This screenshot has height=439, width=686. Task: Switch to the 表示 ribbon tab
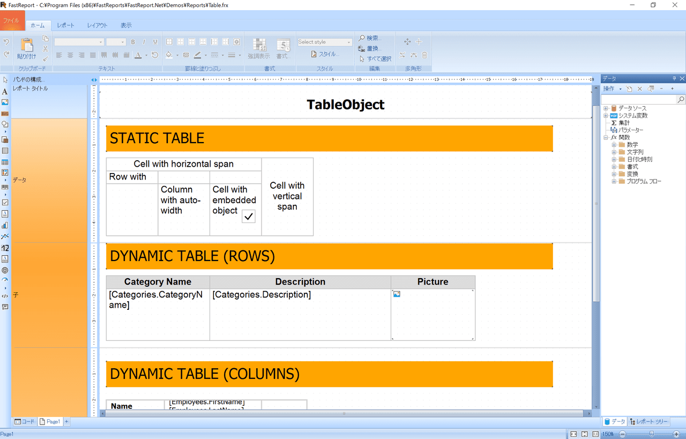click(x=126, y=25)
